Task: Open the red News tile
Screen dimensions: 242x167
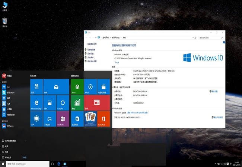Action: (97, 103)
